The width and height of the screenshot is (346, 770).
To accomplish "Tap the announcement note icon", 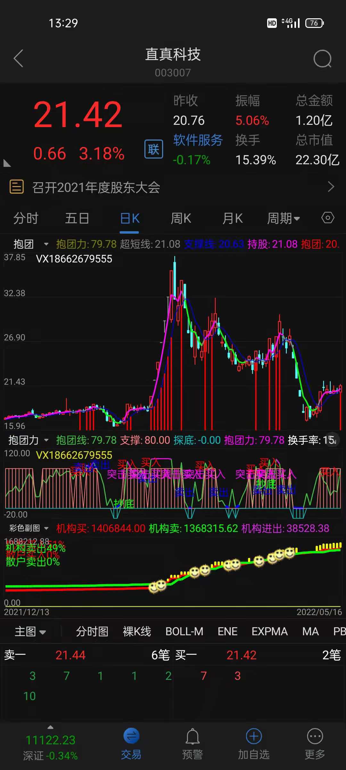I will click(17, 187).
